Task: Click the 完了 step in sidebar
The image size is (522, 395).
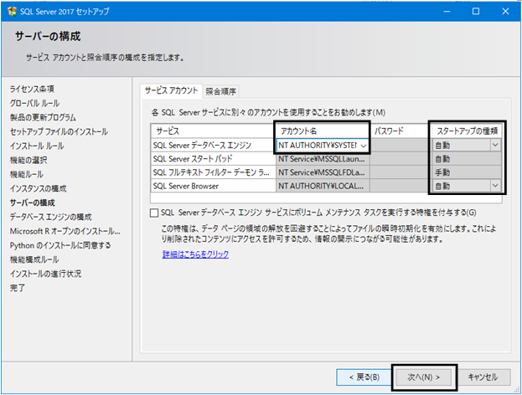Action: pyautogui.click(x=18, y=288)
